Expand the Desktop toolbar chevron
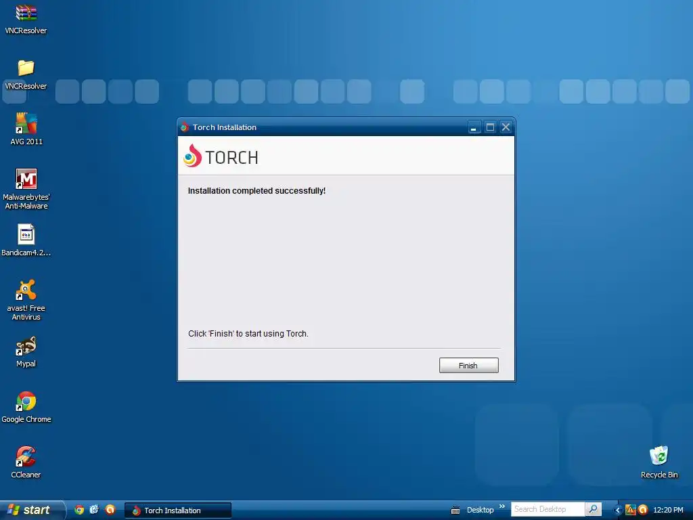Viewport: 693px width, 520px height. (502, 506)
